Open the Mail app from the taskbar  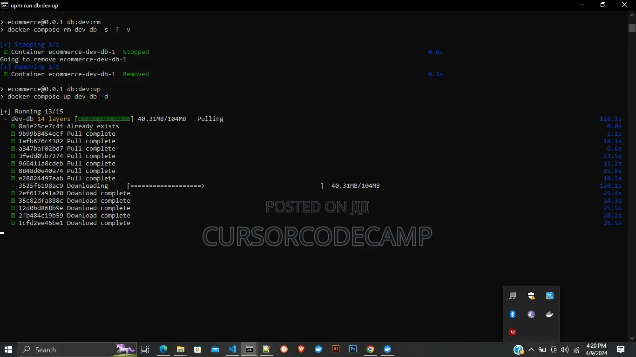tap(215, 350)
